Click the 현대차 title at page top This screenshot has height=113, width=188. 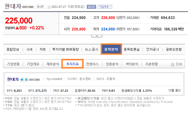point(13,6)
